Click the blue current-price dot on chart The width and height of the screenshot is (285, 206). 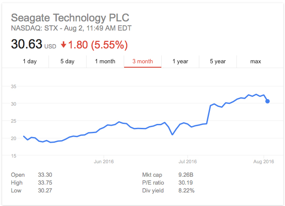point(268,101)
